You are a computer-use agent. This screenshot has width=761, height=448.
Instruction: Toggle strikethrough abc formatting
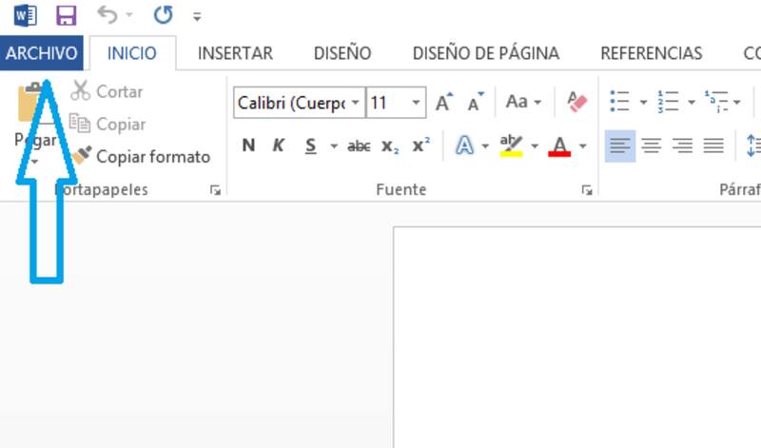[x=359, y=146]
